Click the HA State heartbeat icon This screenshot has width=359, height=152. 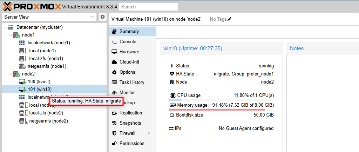[x=172, y=74]
